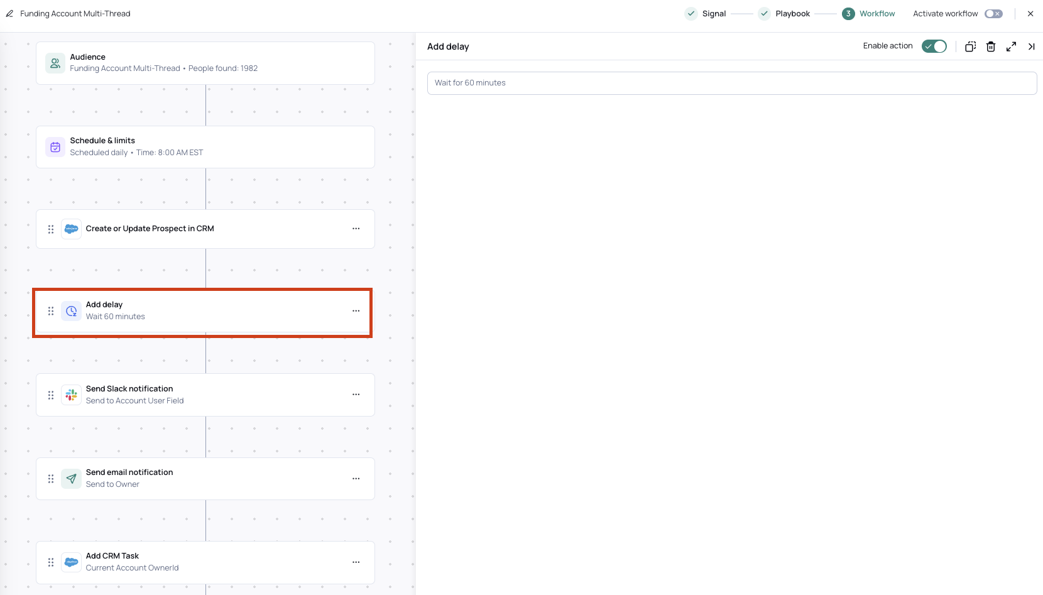Collapse the side panel with arrow-bar icon

tap(1031, 46)
